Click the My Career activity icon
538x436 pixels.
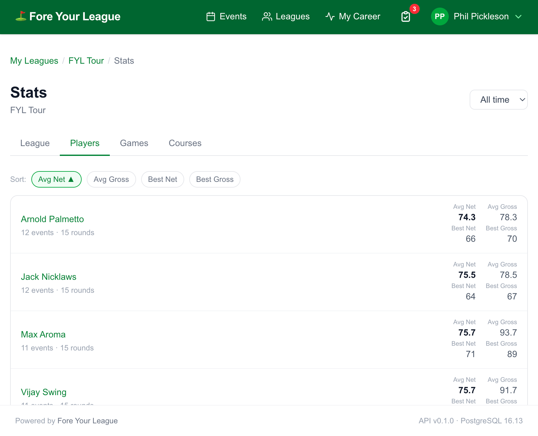(x=330, y=16)
